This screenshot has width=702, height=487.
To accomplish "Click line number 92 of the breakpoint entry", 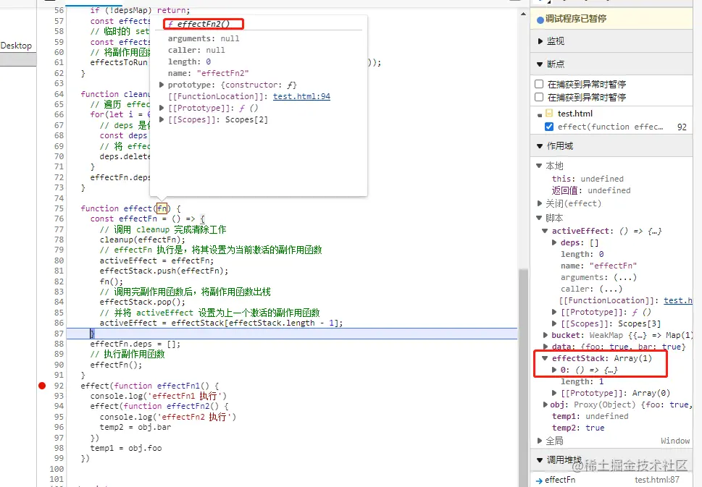I will click(682, 127).
